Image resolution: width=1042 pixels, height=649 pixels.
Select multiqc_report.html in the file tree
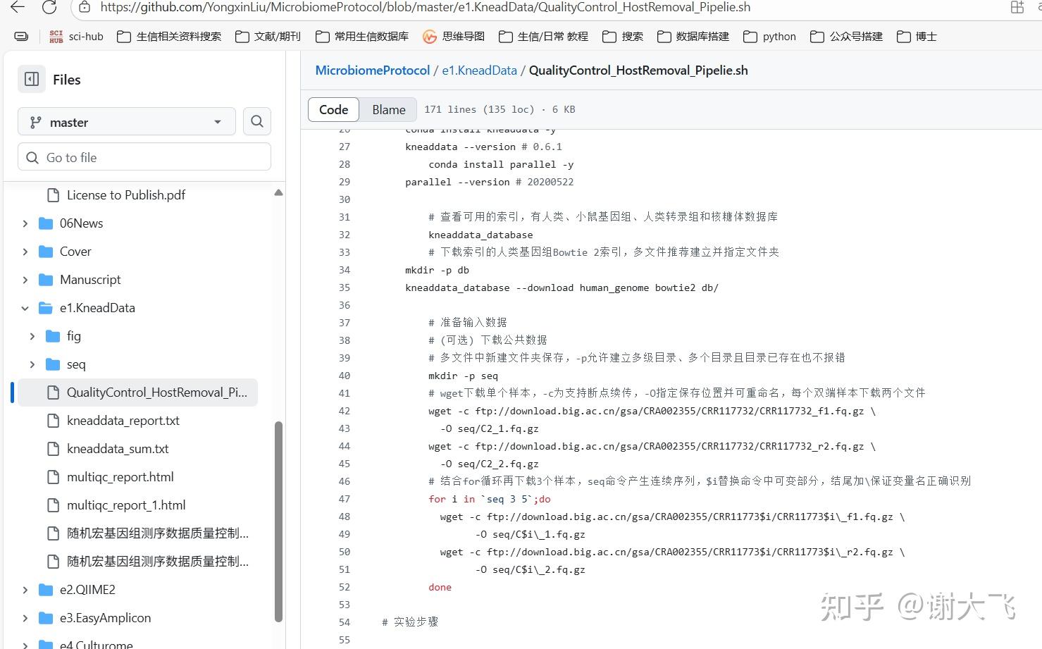pos(120,476)
